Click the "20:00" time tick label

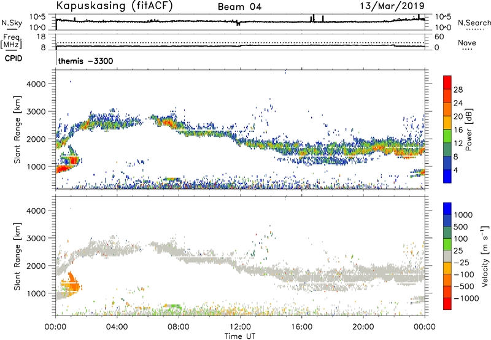pos(363,327)
